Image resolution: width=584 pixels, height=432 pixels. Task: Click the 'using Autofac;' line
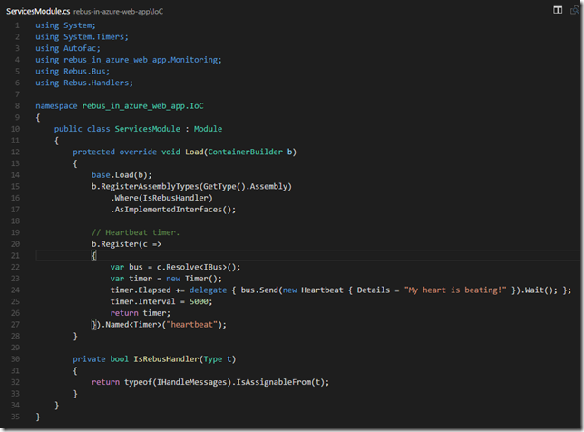pyautogui.click(x=68, y=48)
